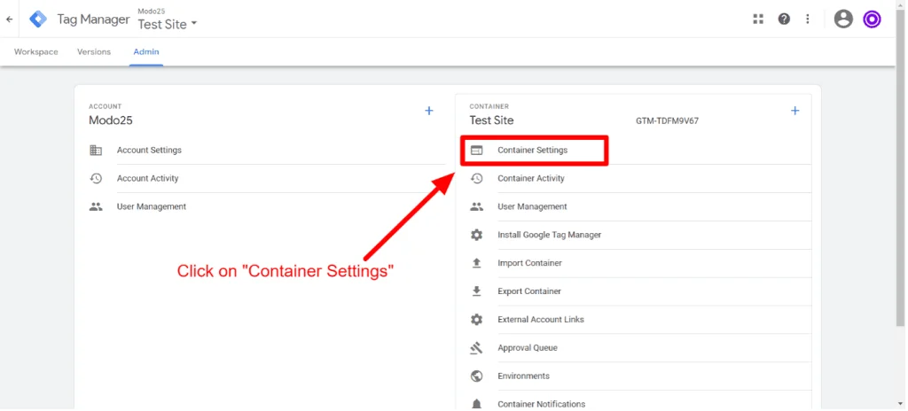
Task: Click the Tag Manager title text
Action: pos(93,19)
